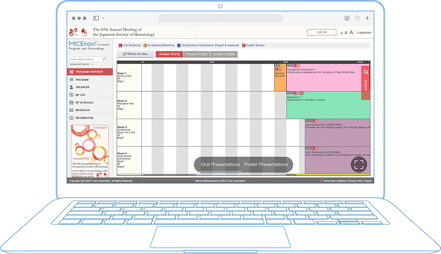Screen dimensions: 441x254
Task: Click the magnifier icon in search box
Action: click(x=104, y=59)
